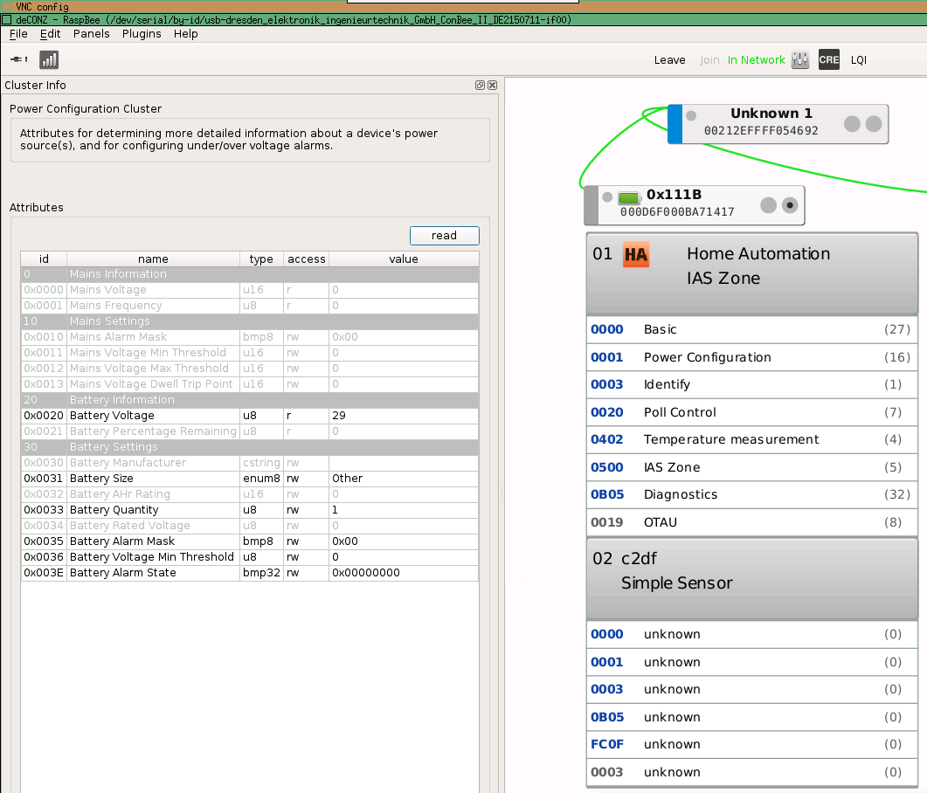Click the Battery Information section header

click(250, 399)
